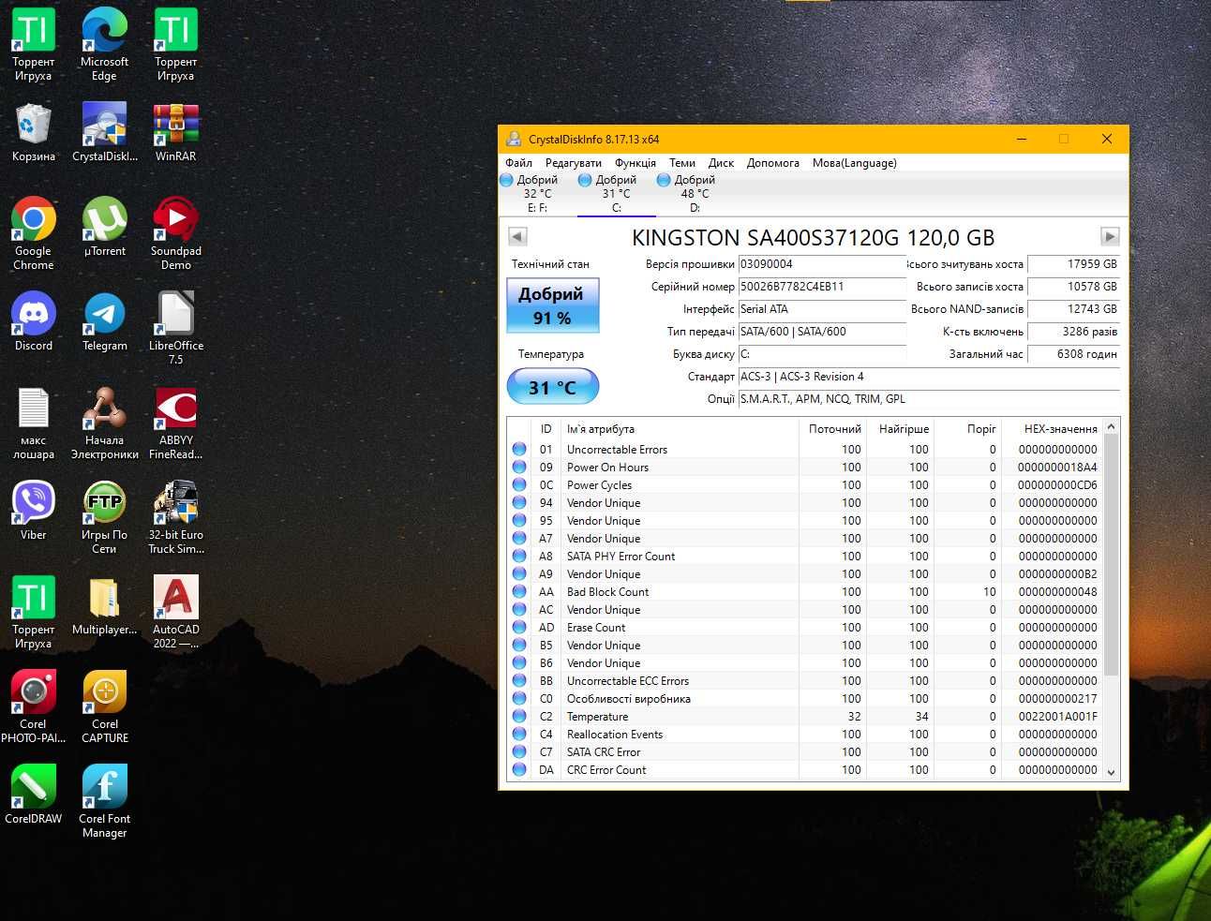Open the Диск menu

click(x=721, y=163)
